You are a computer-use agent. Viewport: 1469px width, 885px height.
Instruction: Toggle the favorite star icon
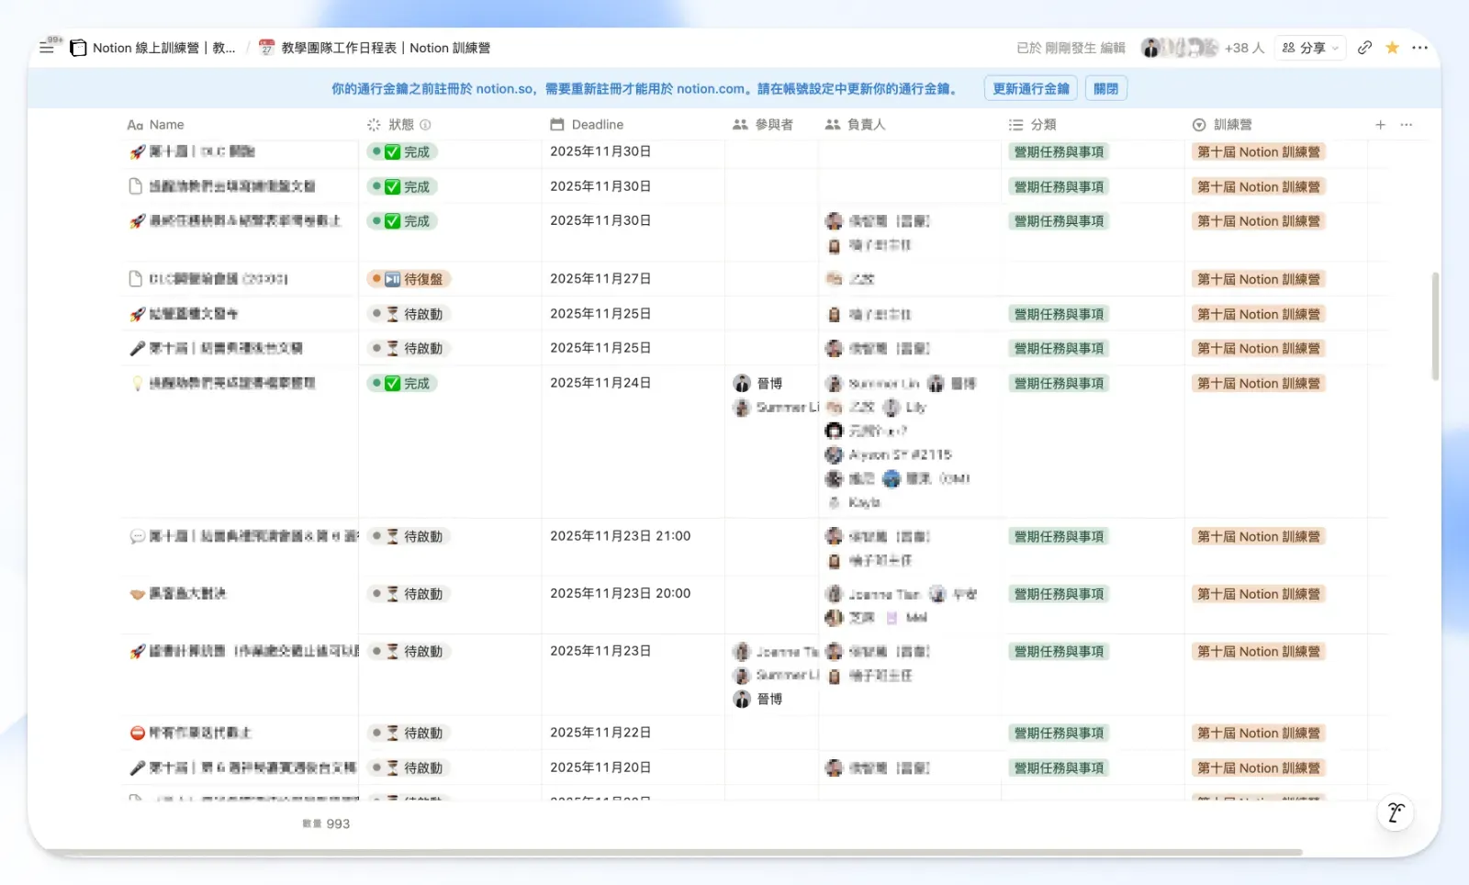tap(1393, 48)
